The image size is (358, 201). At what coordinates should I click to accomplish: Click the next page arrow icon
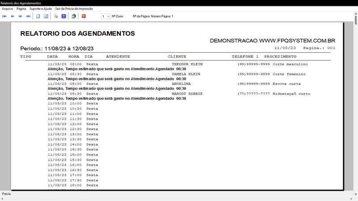point(20,16)
